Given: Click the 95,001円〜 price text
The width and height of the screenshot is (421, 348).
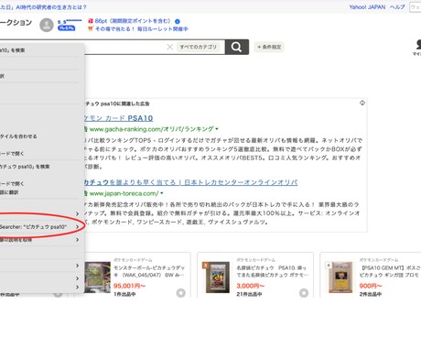Looking at the screenshot, I should pyautogui.click(x=129, y=286).
